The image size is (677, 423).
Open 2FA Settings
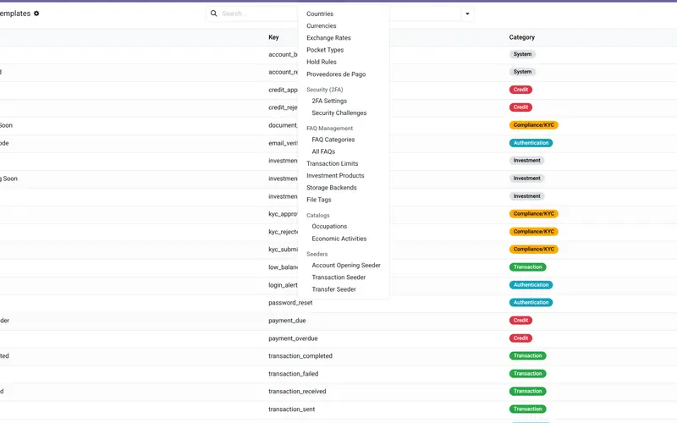(x=329, y=101)
